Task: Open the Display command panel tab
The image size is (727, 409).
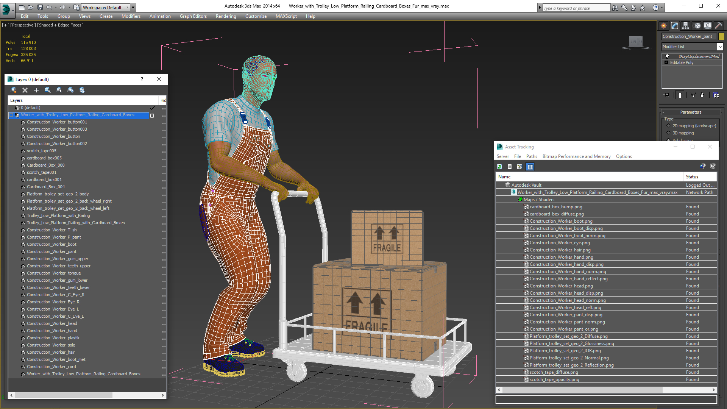Action: click(x=707, y=26)
